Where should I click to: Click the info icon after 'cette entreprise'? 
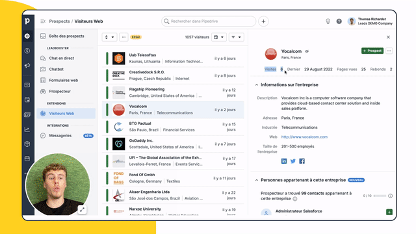(295, 199)
